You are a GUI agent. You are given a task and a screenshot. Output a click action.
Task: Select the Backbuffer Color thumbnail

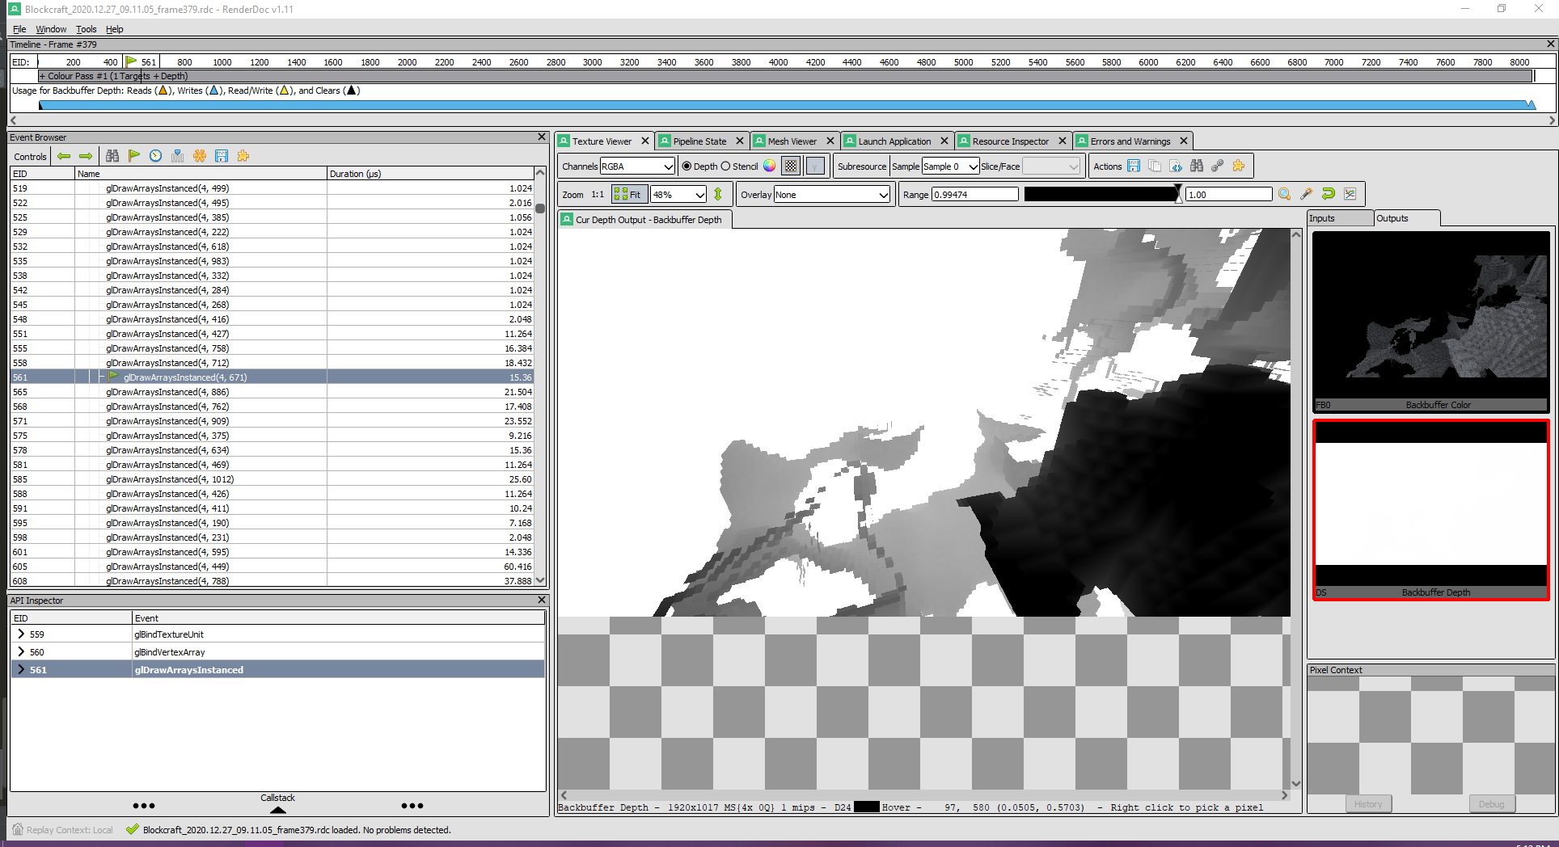(1430, 321)
